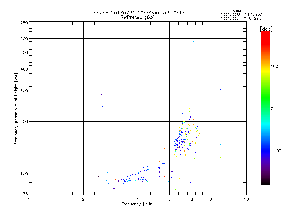Click the x-axis tick label '6'

pyautogui.click(x=169, y=199)
